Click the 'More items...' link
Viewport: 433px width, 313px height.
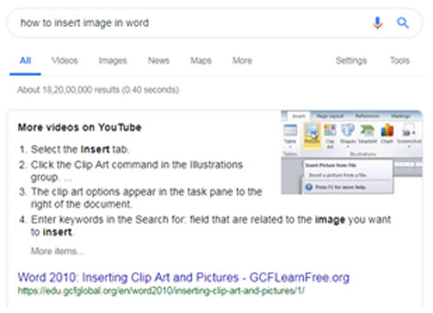[57, 251]
